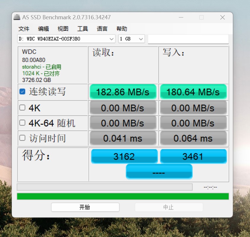250x237 pixels.
Task: Minimize the AS SSD Benchmark window
Action: pyautogui.click(x=181, y=17)
